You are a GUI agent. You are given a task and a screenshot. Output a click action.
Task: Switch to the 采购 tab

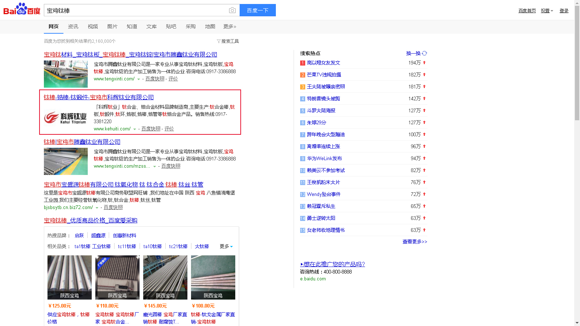191,26
